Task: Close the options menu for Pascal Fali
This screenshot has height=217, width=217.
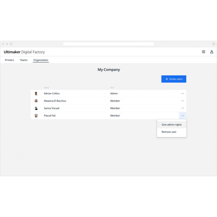Action: (182, 115)
